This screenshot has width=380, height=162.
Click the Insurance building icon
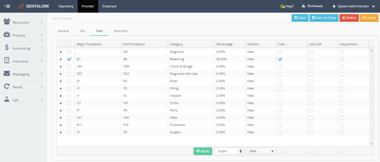pyautogui.click(x=7, y=61)
